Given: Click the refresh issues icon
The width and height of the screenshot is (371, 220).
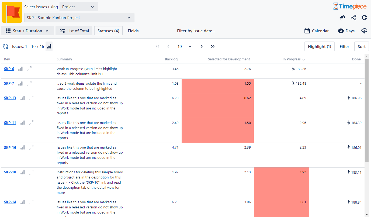Looking at the screenshot, I should (6, 47).
